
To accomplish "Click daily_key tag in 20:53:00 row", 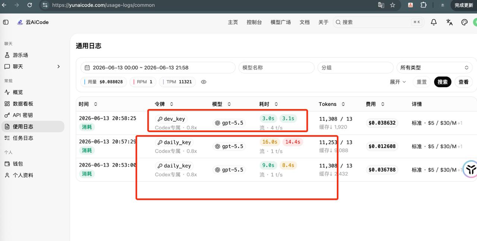I will point(174,166).
